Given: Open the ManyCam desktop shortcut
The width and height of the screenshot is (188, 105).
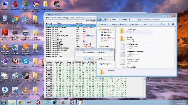Looking at the screenshot, I should [x=15, y=77].
